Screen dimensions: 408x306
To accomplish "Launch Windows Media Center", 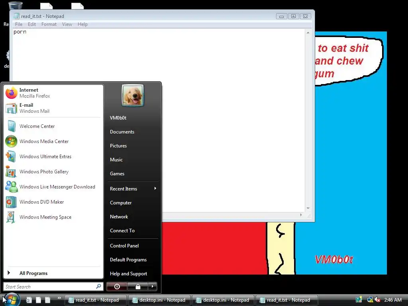I will pyautogui.click(x=53, y=141).
